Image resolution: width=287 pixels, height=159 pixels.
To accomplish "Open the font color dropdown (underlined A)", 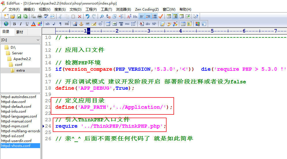I will tap(33, 24).
